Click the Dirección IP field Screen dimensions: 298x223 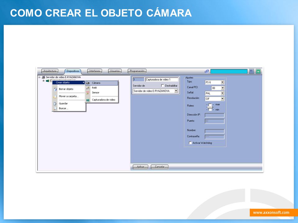pyautogui.click(x=214, y=115)
